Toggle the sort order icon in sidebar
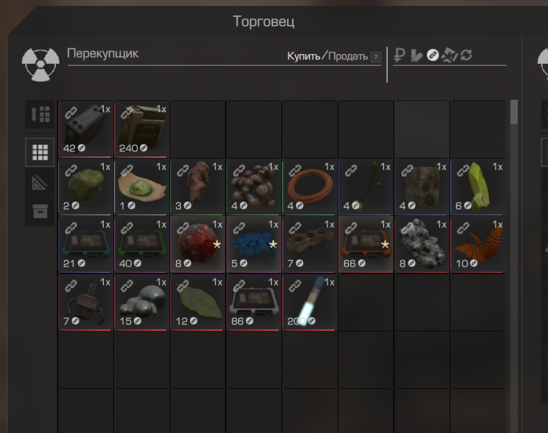This screenshot has width=548, height=433. (40, 114)
